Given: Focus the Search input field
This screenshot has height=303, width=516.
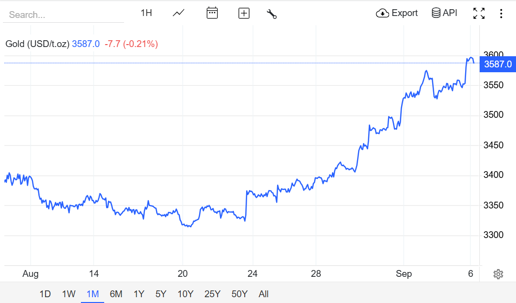Looking at the screenshot, I should 63,15.
